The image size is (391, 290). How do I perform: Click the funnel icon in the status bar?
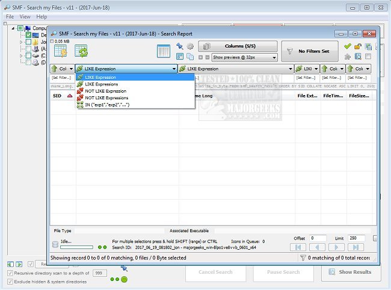(x=303, y=258)
